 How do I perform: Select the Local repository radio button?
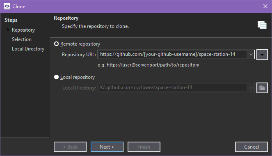56,77
